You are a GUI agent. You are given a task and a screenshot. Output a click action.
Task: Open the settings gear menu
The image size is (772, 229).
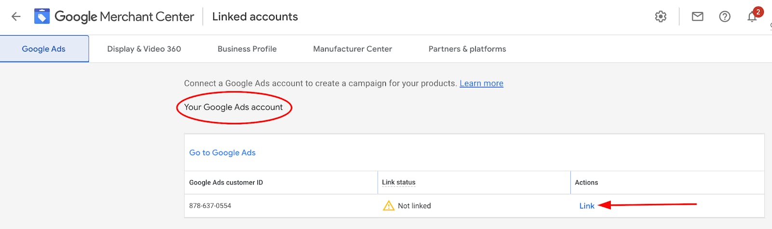[661, 17]
